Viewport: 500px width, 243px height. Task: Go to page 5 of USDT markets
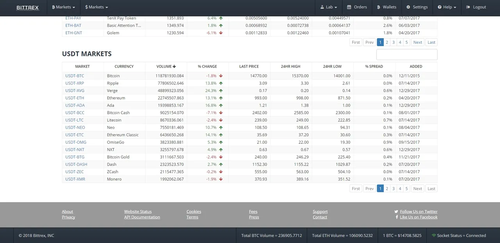(x=406, y=189)
